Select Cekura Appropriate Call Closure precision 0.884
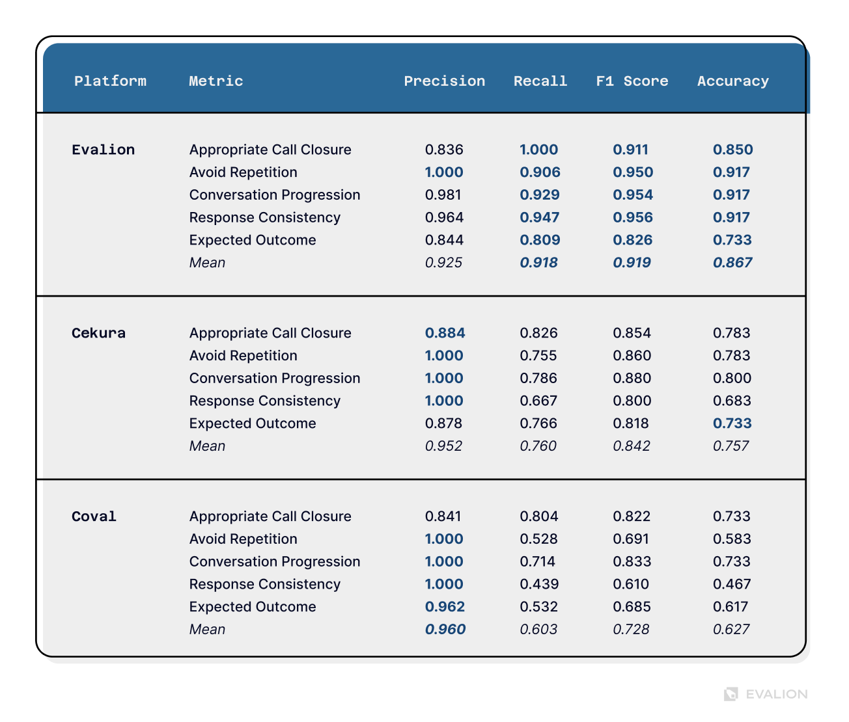Image resolution: width=849 pixels, height=722 pixels. (445, 333)
